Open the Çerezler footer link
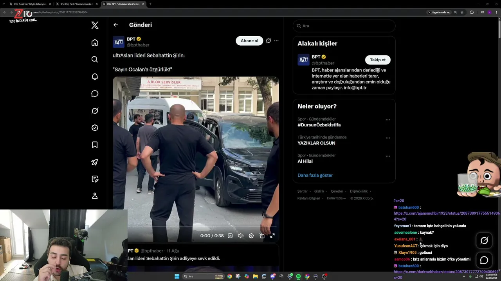 click(x=337, y=191)
